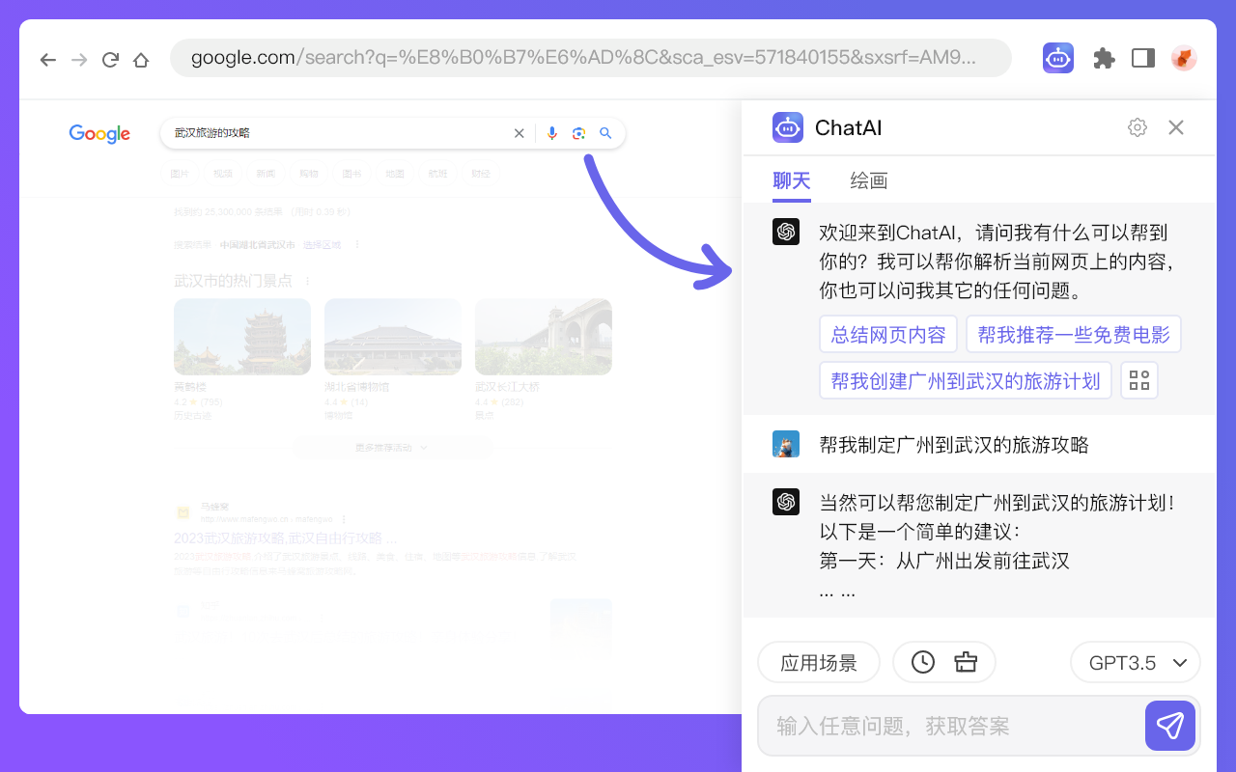Click the user message 帮我制定广州到武汉的旅游攻略
Viewport: 1236px width, 772px height.
[954, 445]
